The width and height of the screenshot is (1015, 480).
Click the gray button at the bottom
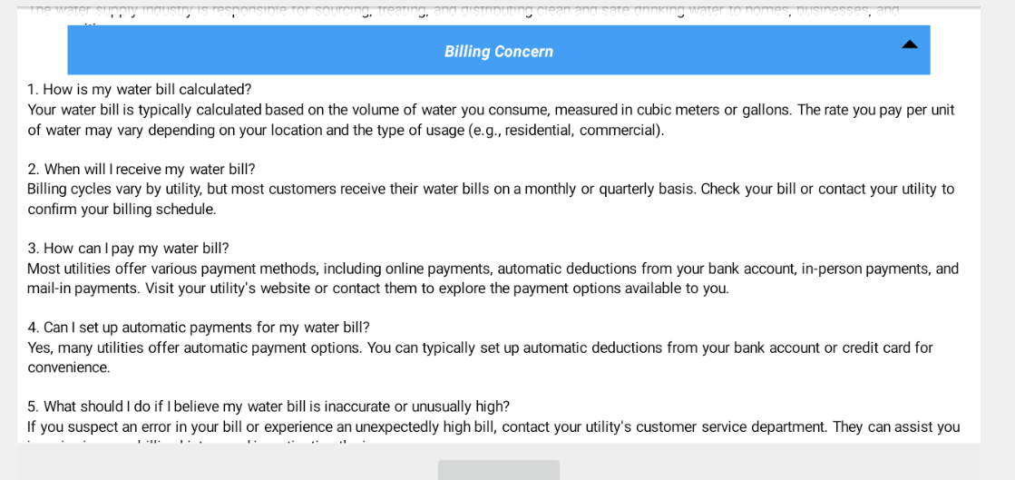click(x=498, y=469)
